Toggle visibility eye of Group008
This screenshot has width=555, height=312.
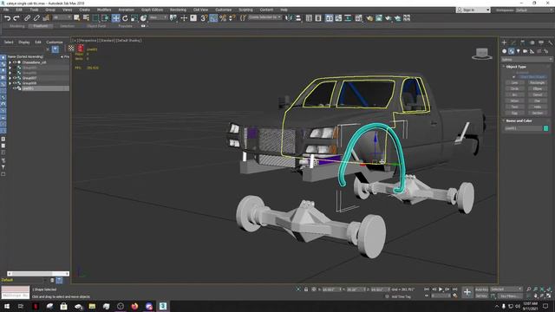click(x=15, y=83)
